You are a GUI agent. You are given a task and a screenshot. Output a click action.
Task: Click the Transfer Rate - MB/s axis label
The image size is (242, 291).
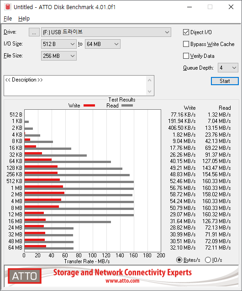[87, 261]
